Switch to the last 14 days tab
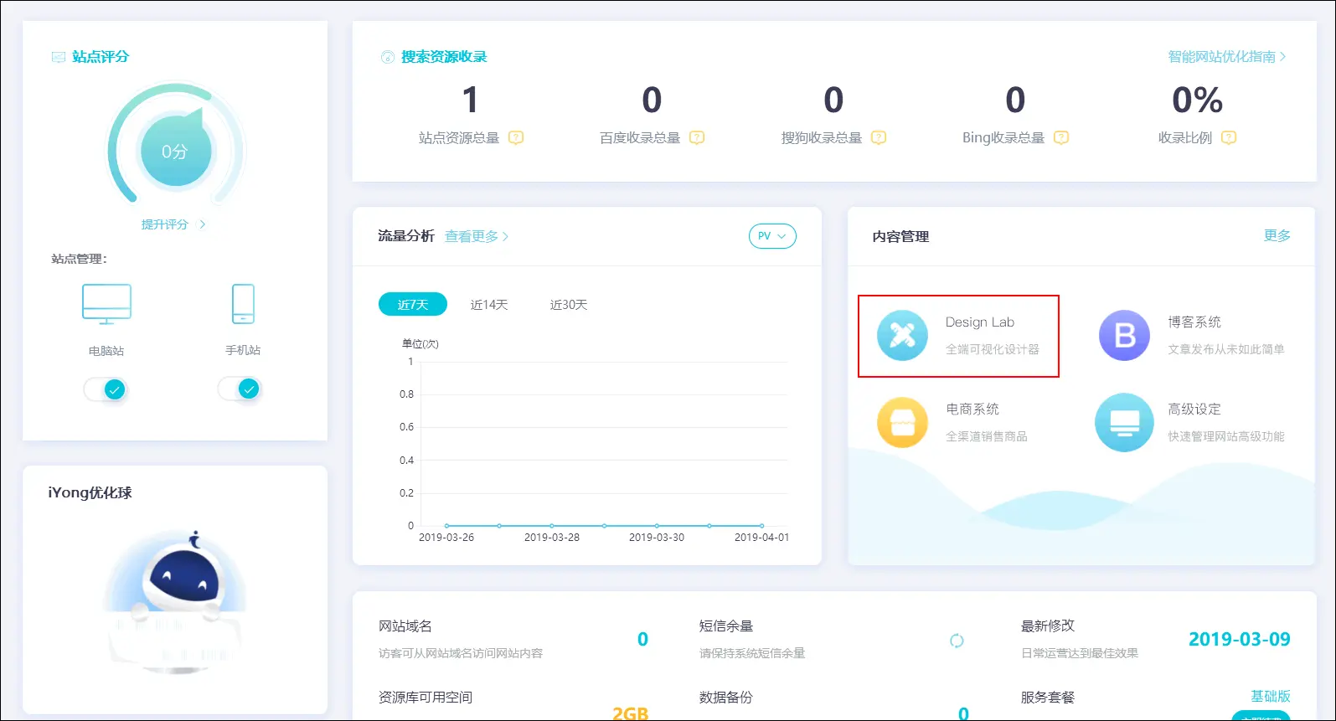Screen dimensions: 1336x721 point(489,305)
